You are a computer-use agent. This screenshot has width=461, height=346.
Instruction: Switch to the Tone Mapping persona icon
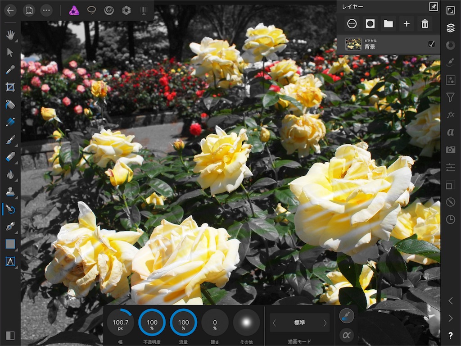tap(144, 11)
